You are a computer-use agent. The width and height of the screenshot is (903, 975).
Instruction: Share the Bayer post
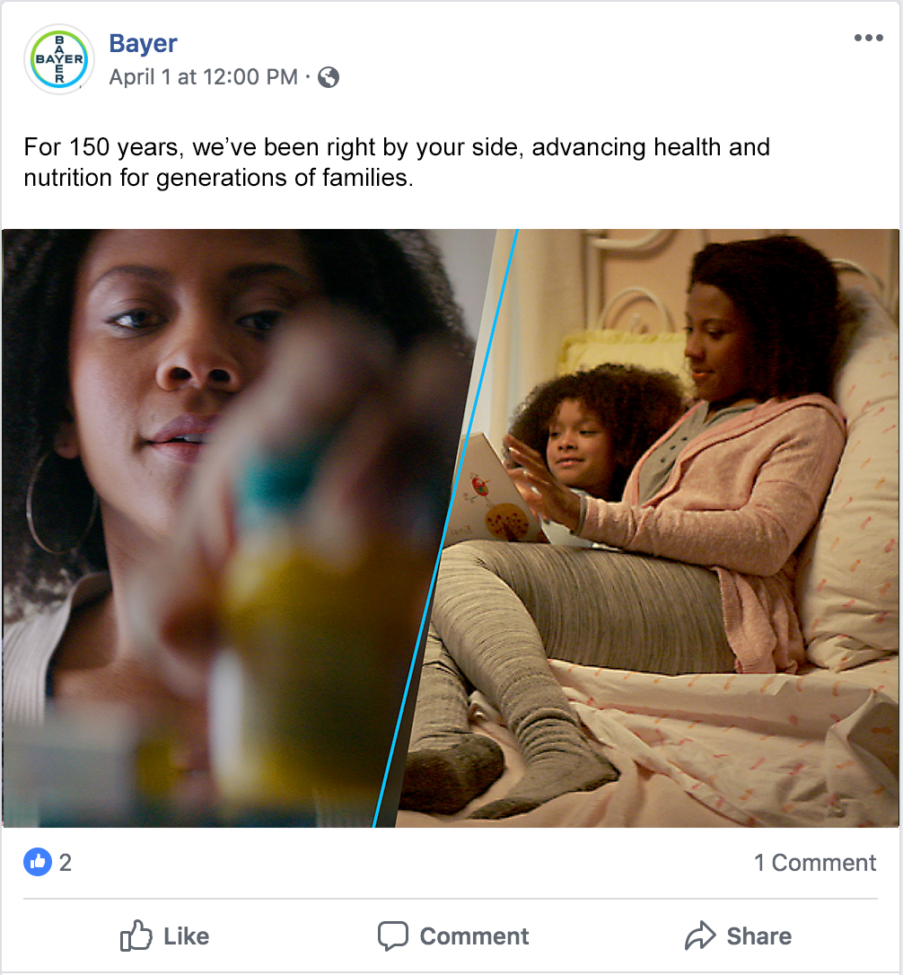pos(738,935)
